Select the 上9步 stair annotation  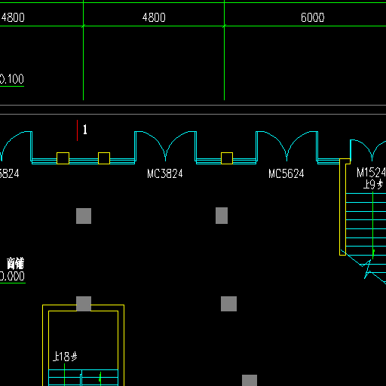coord(373,185)
